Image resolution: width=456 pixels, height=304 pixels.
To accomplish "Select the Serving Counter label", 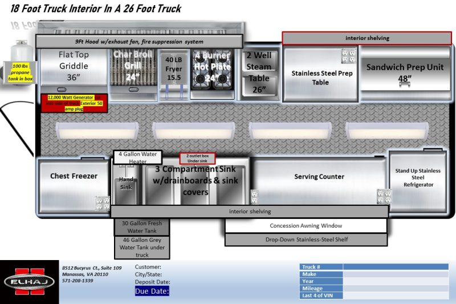I will [319, 177].
